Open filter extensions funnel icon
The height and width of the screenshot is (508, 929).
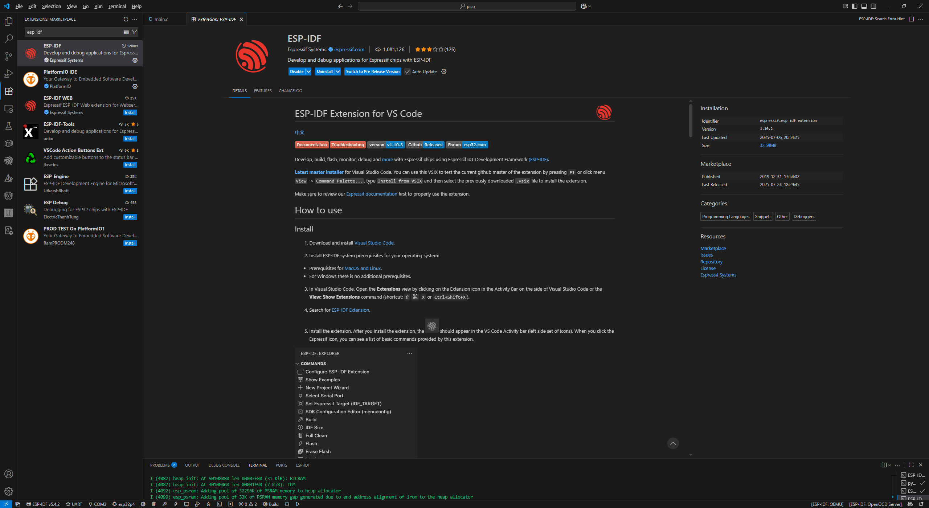(x=134, y=32)
